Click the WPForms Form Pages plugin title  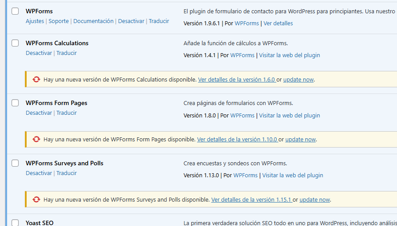[x=56, y=103]
